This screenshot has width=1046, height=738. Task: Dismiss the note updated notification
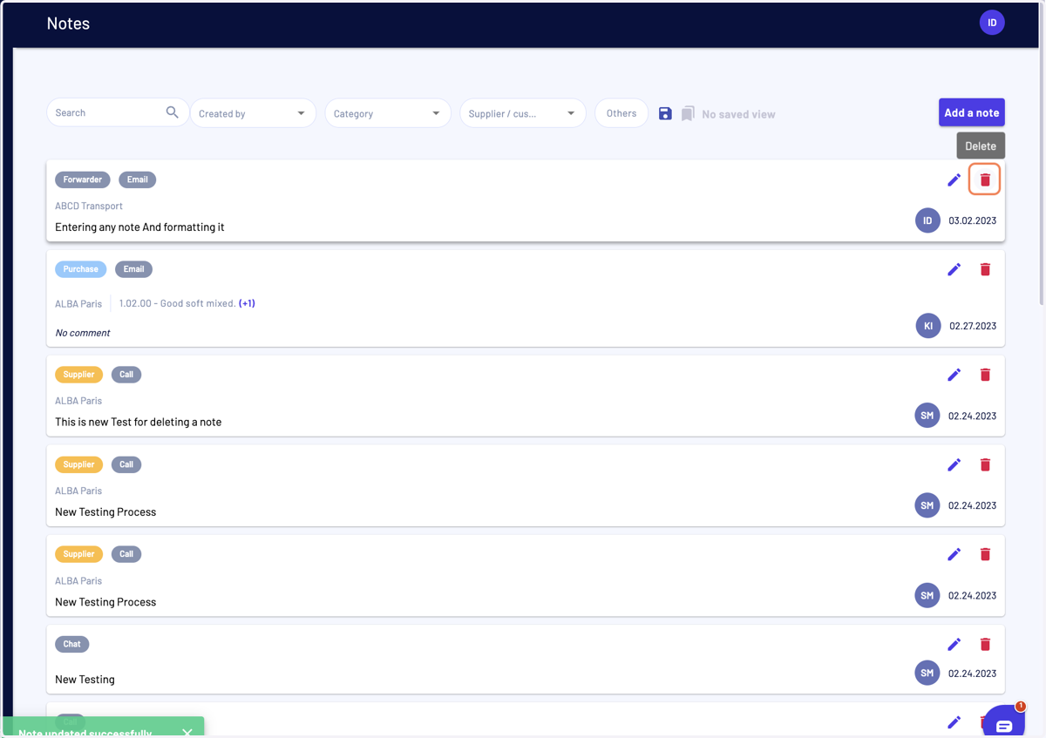187,733
